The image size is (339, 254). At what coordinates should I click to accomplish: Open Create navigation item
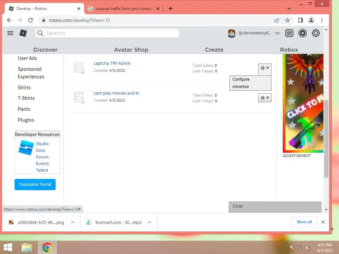pyautogui.click(x=214, y=50)
